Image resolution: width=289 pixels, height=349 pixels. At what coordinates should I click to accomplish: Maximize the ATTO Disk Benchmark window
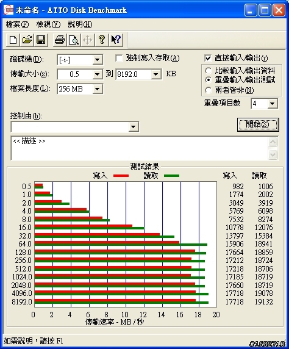click(265, 10)
